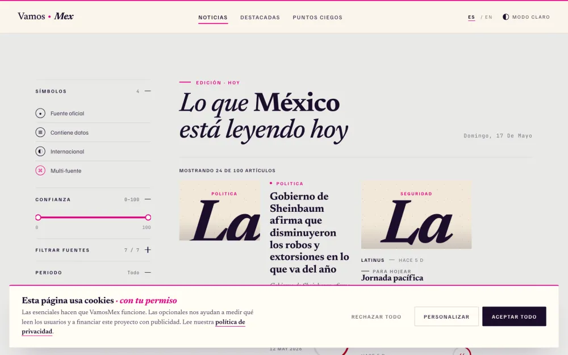Click the 'Multi-fuente' legend label
The image size is (568, 355).
65,170
